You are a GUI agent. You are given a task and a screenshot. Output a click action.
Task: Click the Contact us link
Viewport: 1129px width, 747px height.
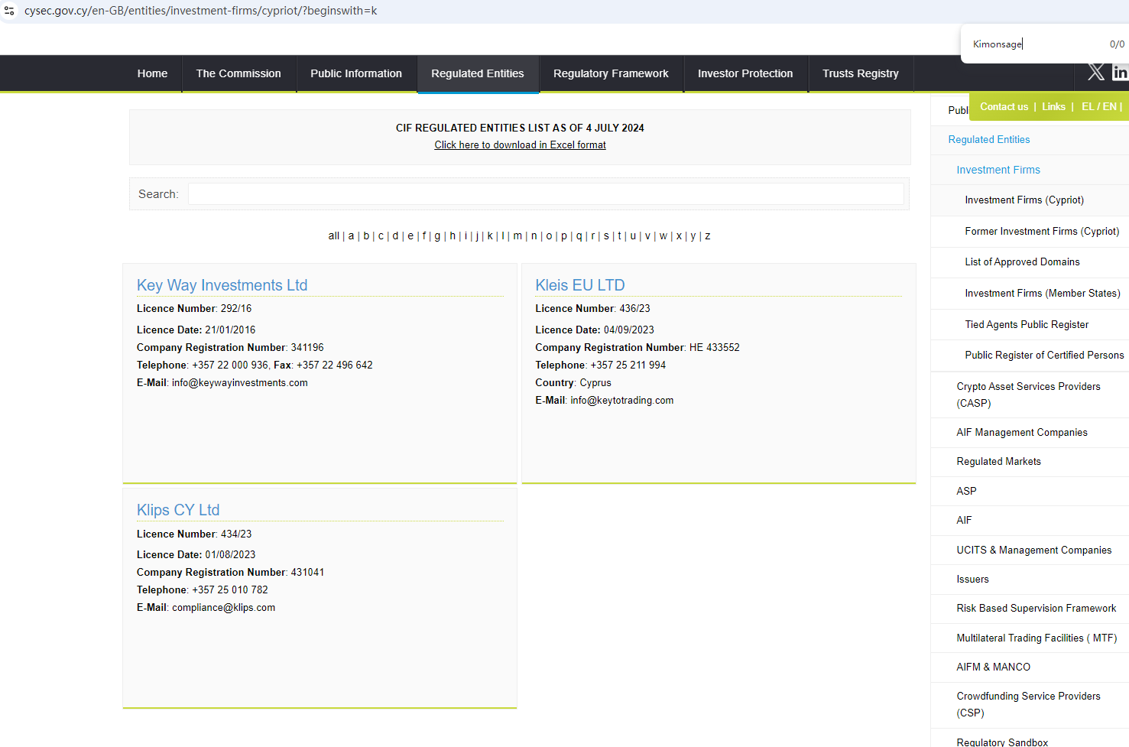(x=1004, y=107)
